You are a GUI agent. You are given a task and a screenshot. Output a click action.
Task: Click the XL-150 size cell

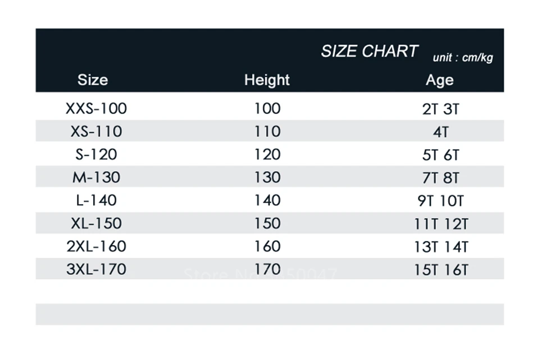pos(96,224)
